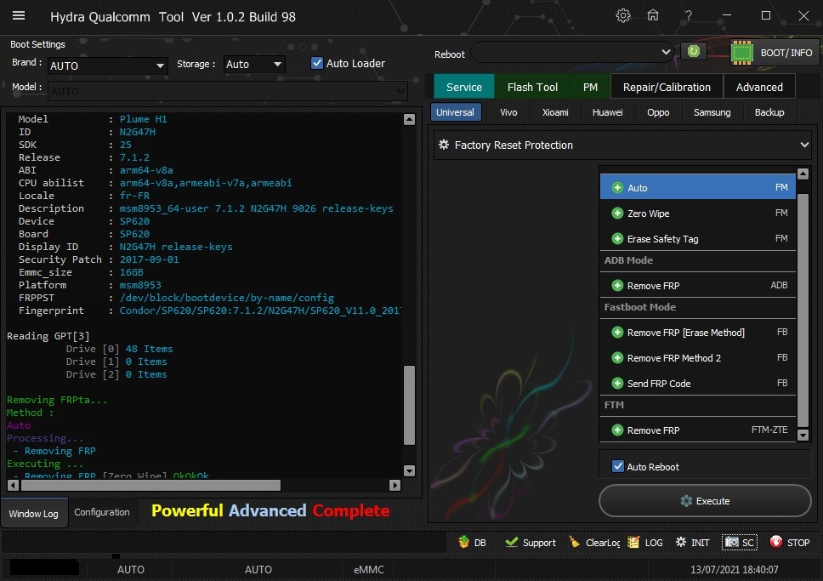Open the Model dropdown

(228, 91)
